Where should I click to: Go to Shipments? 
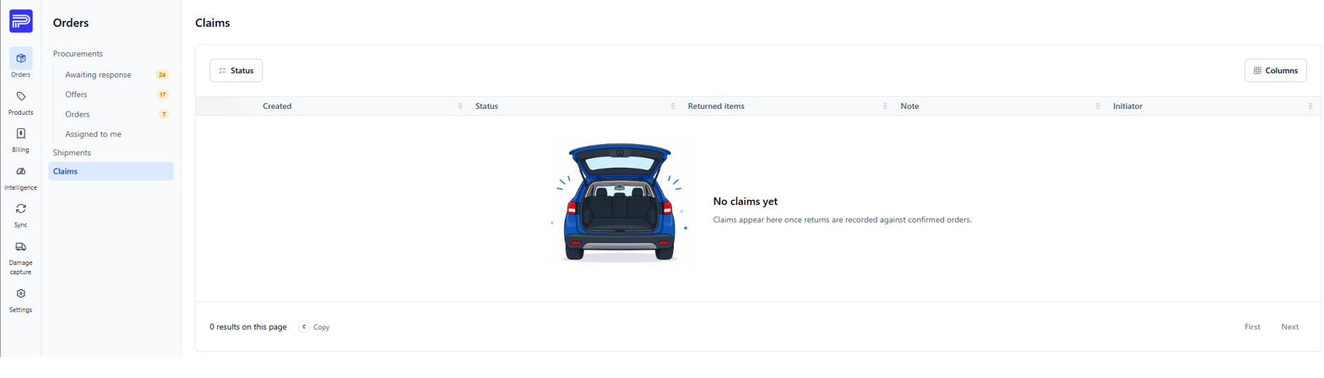point(72,153)
